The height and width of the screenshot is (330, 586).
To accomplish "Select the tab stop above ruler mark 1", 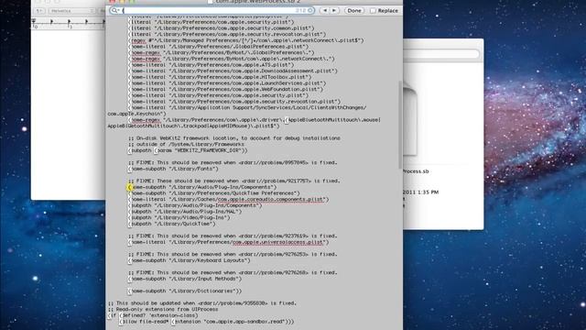I will click(x=69, y=22).
